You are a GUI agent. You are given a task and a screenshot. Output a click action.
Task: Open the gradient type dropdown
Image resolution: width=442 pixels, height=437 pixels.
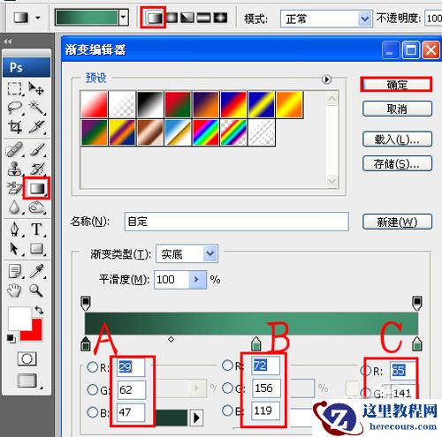tap(210, 253)
